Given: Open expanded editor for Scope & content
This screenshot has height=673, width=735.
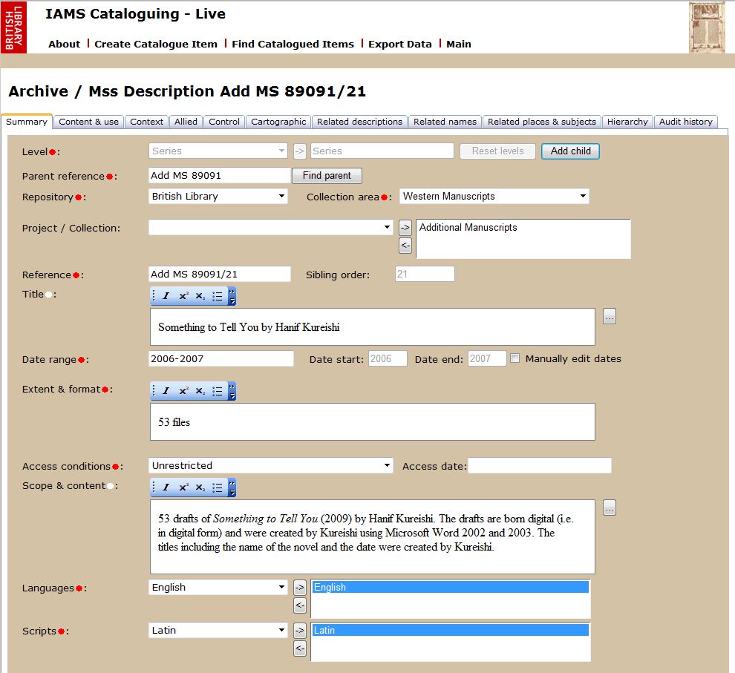Looking at the screenshot, I should (610, 508).
